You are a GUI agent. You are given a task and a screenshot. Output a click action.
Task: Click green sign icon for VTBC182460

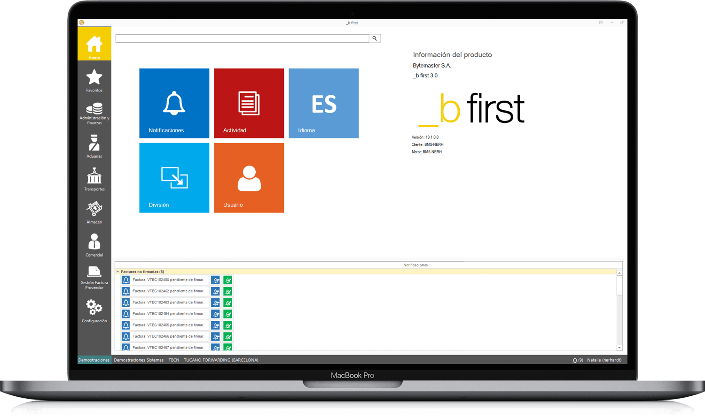point(228,280)
